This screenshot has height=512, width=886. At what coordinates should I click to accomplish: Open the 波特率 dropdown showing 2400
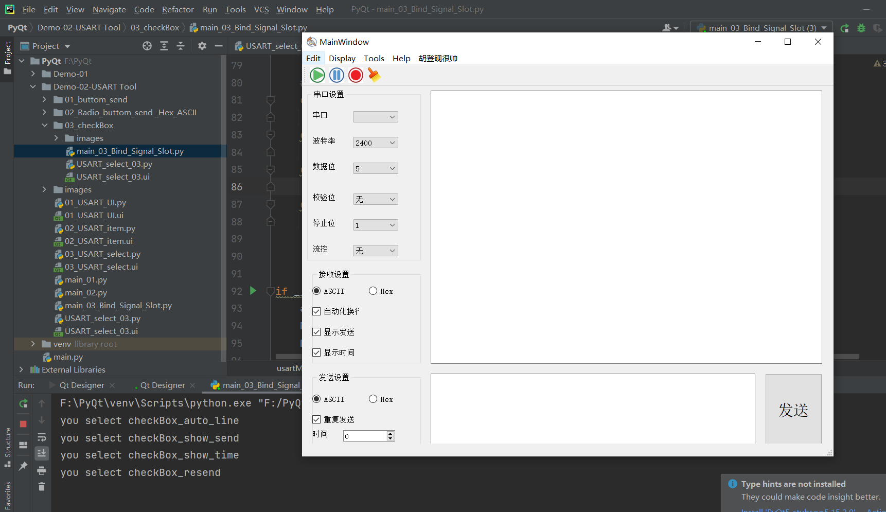coord(376,143)
